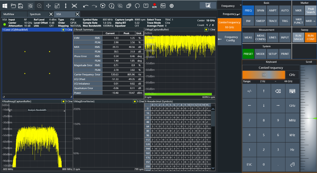This screenshot has width=317, height=173.
Task: Click the right arrow key on keypad
Action: 278,105
